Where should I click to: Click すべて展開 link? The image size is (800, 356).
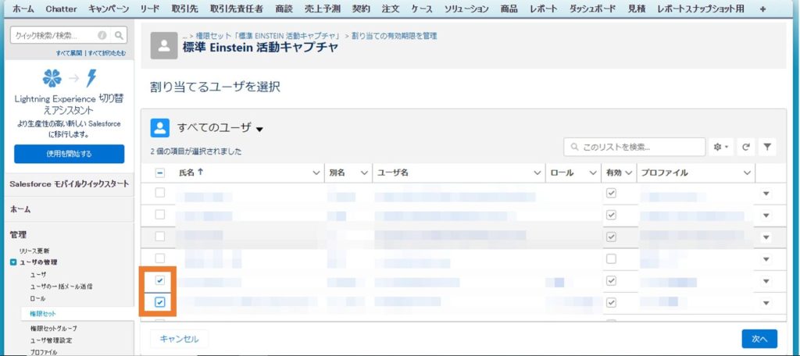[x=69, y=53]
